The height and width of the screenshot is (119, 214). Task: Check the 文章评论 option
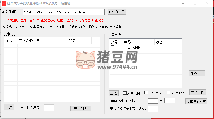click(x=168, y=93)
